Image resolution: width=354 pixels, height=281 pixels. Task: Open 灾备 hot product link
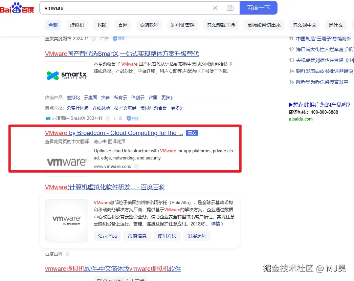[106, 98]
